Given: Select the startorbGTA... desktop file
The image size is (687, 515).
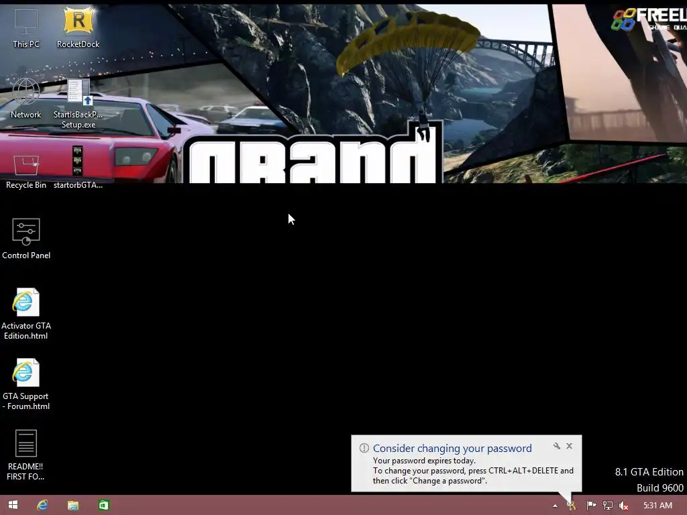Looking at the screenshot, I should (78, 168).
